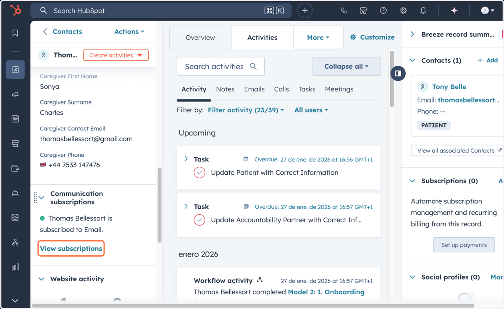Expand the Update Patient task card
Image resolution: width=504 pixels, height=309 pixels.
[186, 159]
